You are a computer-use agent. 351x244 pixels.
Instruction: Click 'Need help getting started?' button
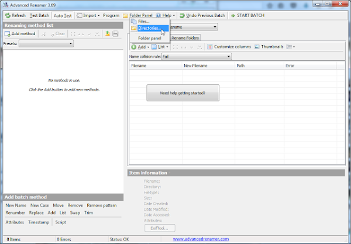[x=183, y=93]
